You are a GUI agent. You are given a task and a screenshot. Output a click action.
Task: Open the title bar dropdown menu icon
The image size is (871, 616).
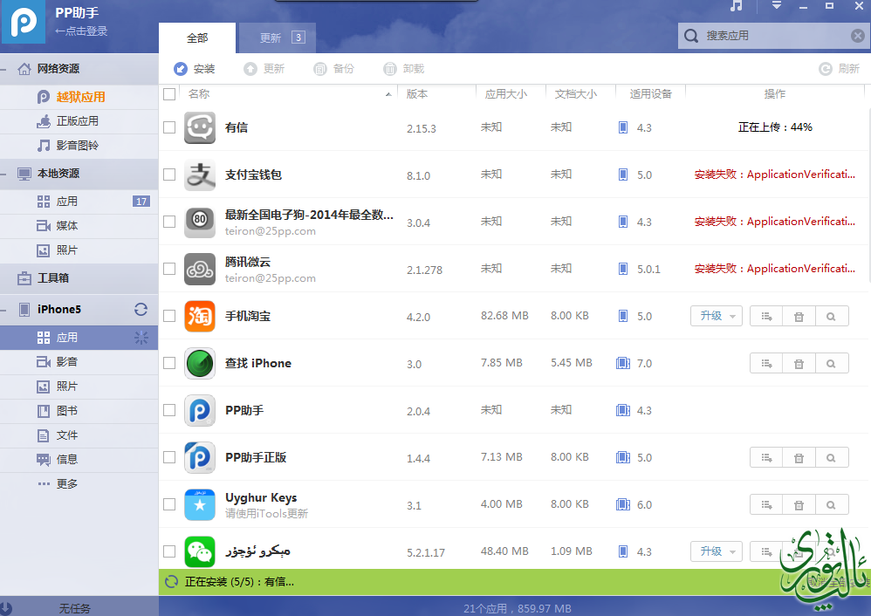pyautogui.click(x=777, y=5)
